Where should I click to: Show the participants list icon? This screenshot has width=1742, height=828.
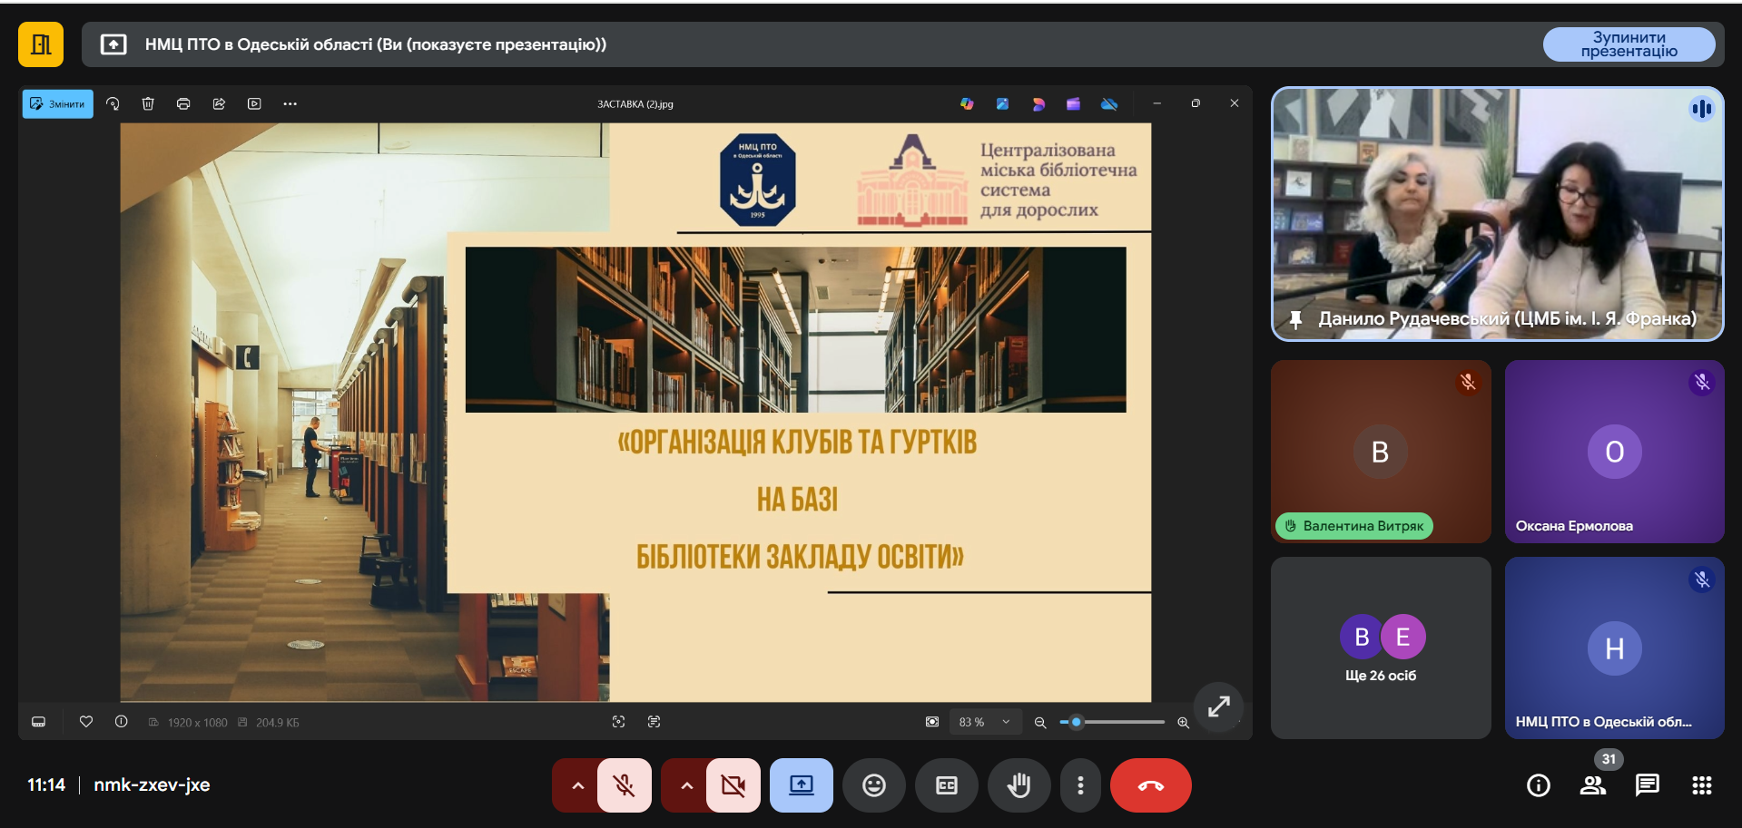pyautogui.click(x=1592, y=785)
